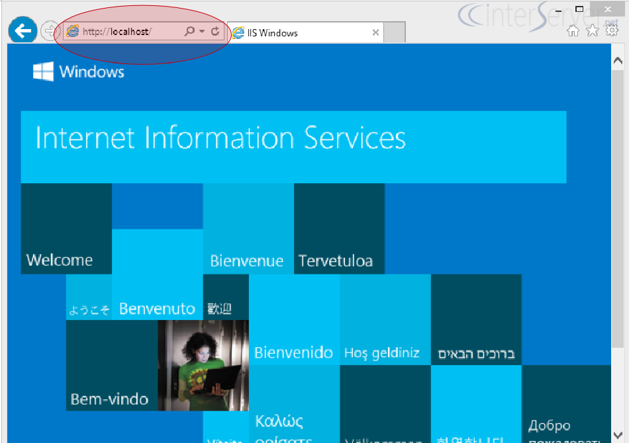Maximize the Internet Explorer window
629x443 pixels.
coord(579,9)
